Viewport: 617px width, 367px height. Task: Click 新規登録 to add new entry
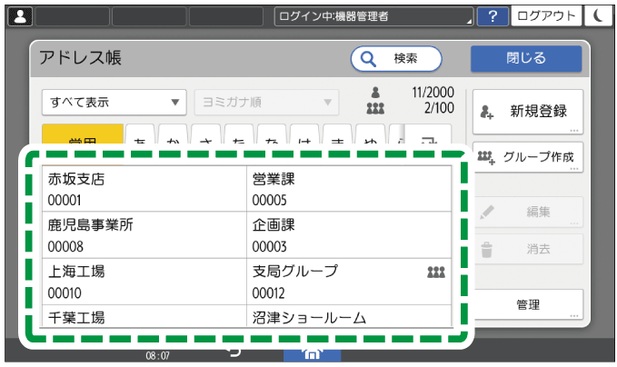click(528, 112)
